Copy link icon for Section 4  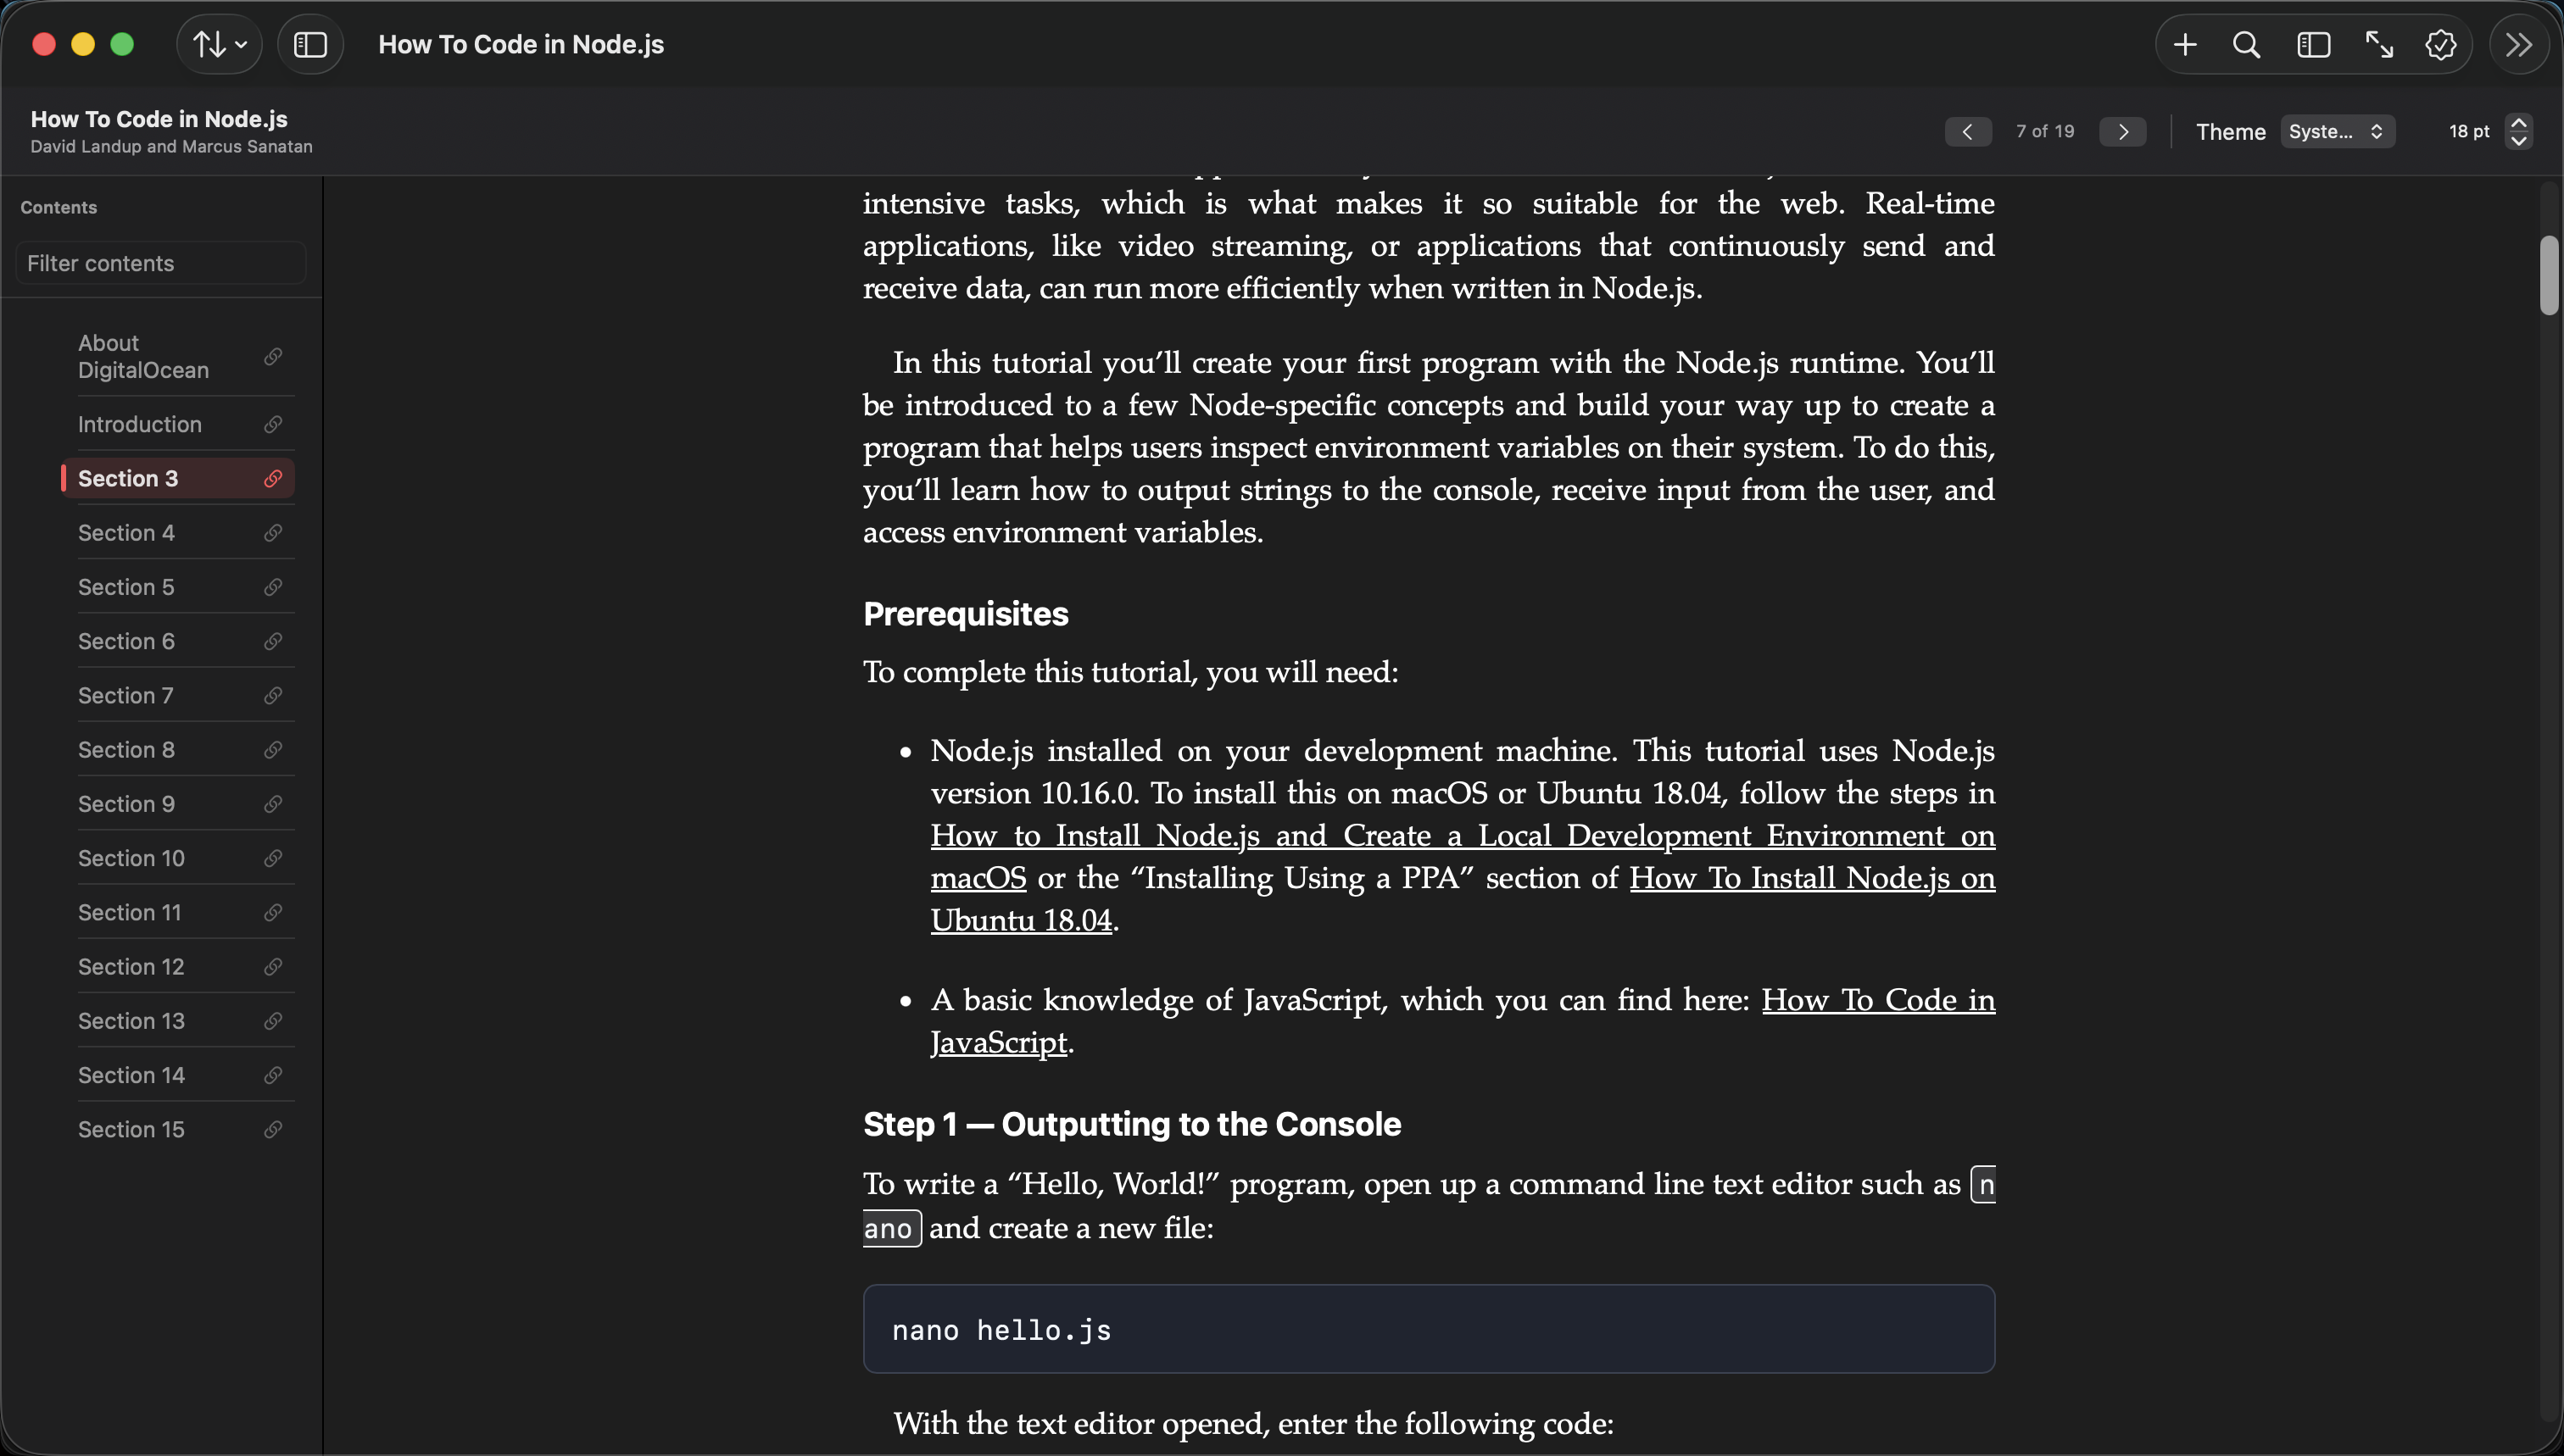click(x=272, y=533)
